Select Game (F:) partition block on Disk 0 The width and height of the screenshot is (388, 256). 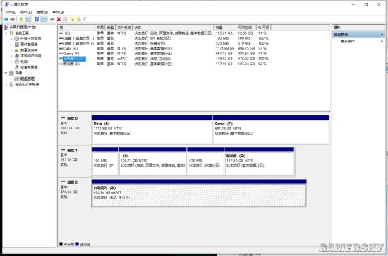[271, 129]
